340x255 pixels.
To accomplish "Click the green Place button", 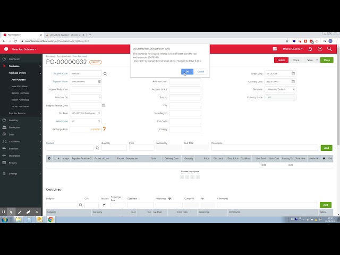I will click(327, 60).
